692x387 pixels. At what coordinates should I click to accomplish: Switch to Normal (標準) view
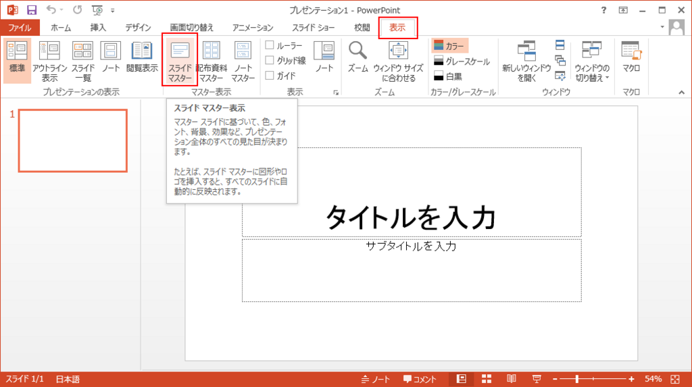17,61
